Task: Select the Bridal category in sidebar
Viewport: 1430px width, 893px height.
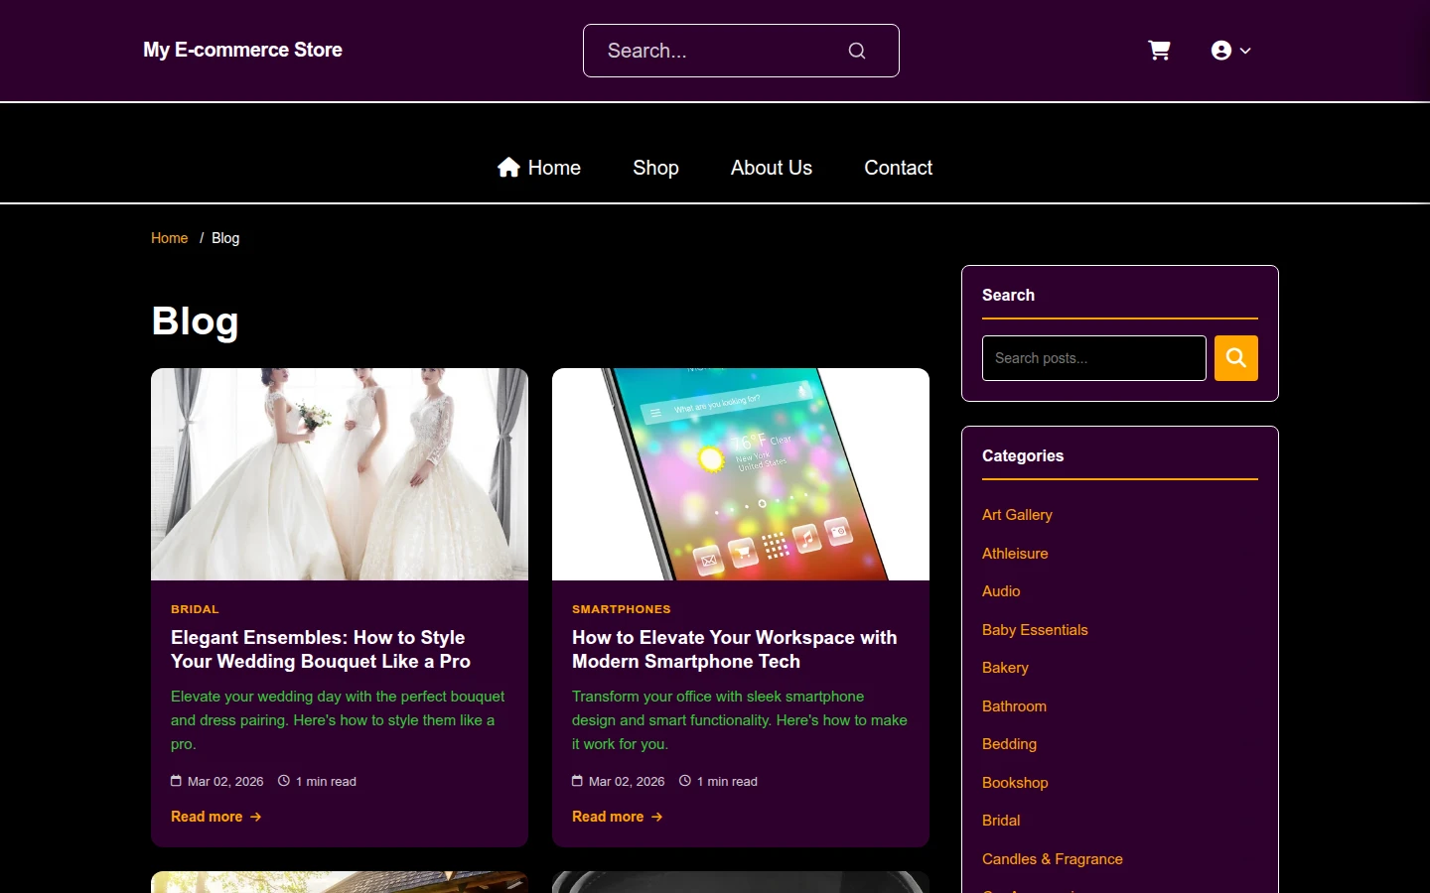Action: tap(1001, 821)
